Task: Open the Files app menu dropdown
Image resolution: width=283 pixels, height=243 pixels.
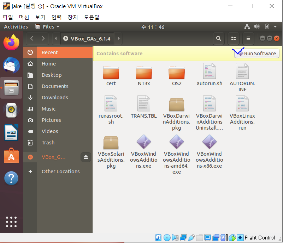Action: pos(47,27)
